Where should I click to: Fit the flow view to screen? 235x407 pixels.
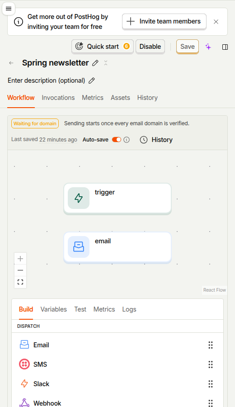pyautogui.click(x=20, y=282)
